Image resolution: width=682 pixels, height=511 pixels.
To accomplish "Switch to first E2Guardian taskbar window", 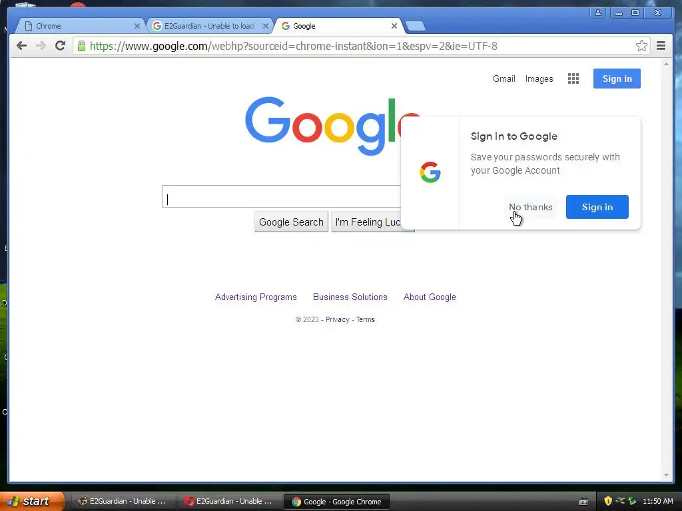I will [123, 502].
